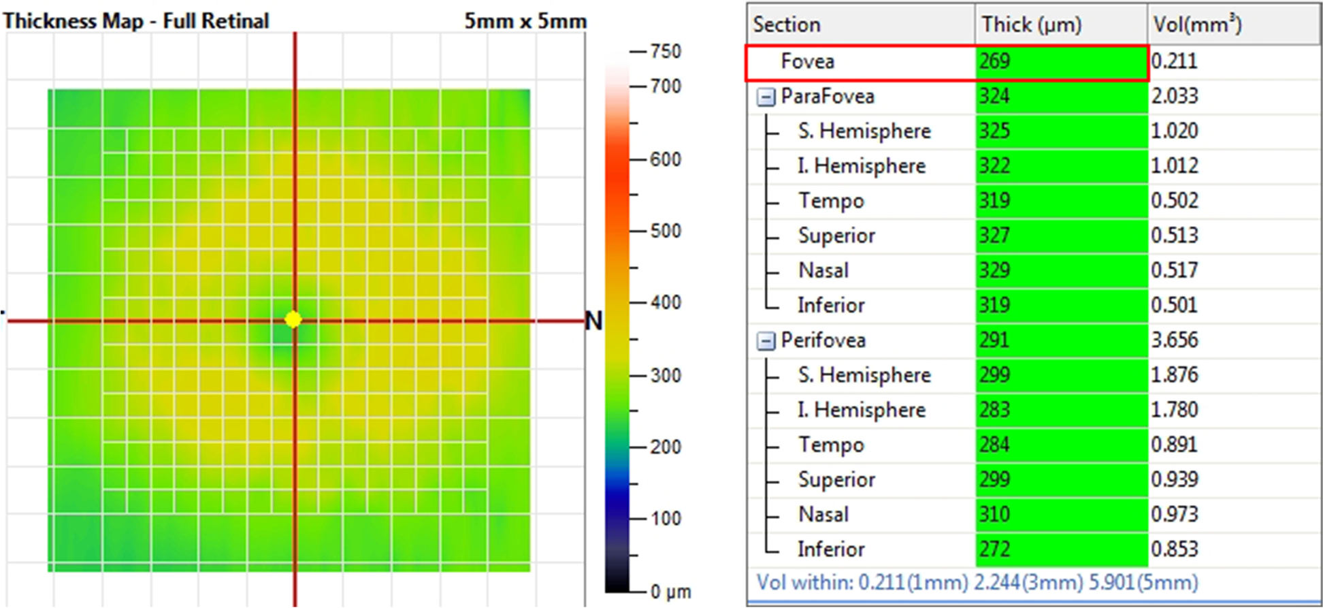
Task: Select the Fovea row label
Action: click(807, 62)
